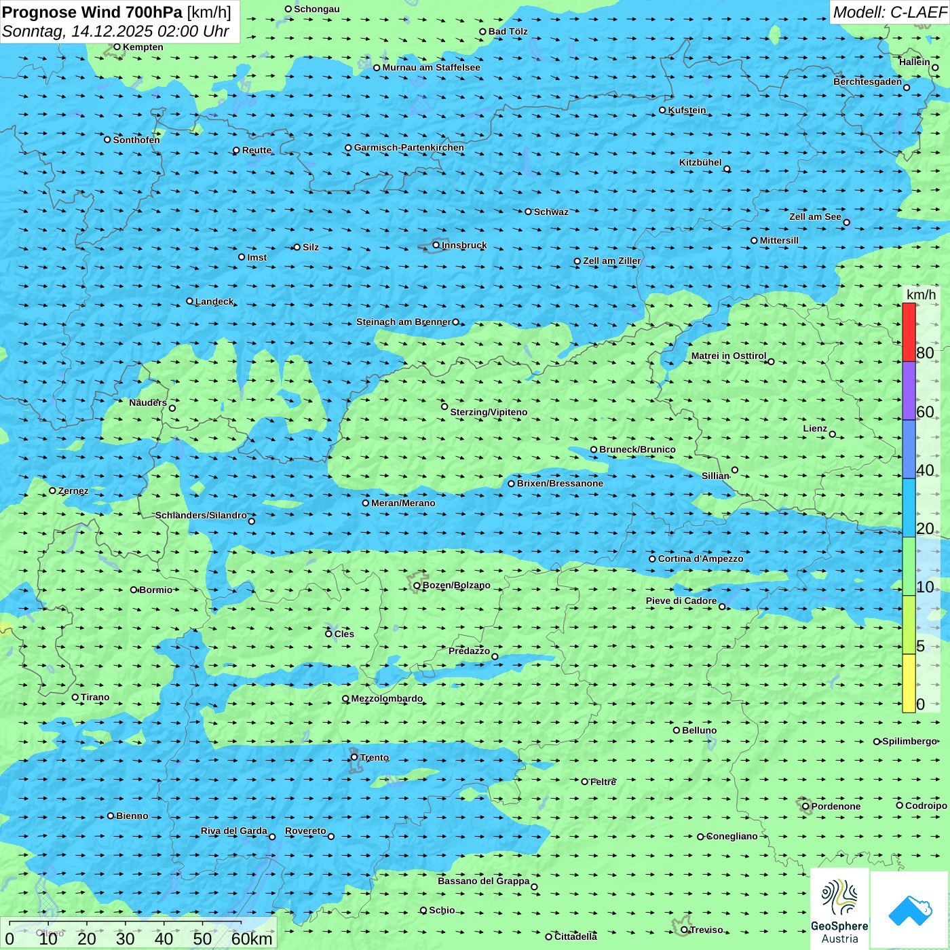Select the "Steinach am Brenner" label

[x=404, y=322]
